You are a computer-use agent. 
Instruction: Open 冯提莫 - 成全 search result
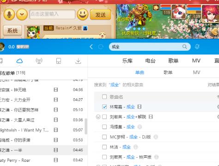(122, 127)
